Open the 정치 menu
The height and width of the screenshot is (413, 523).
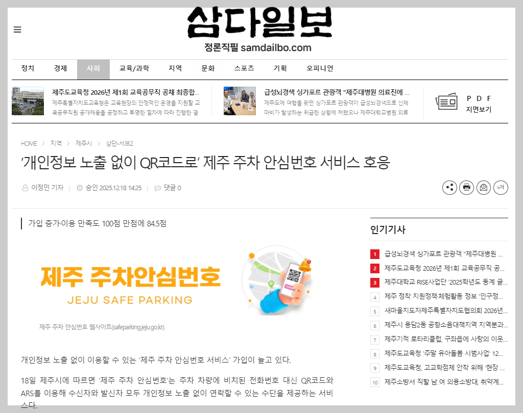(x=28, y=68)
